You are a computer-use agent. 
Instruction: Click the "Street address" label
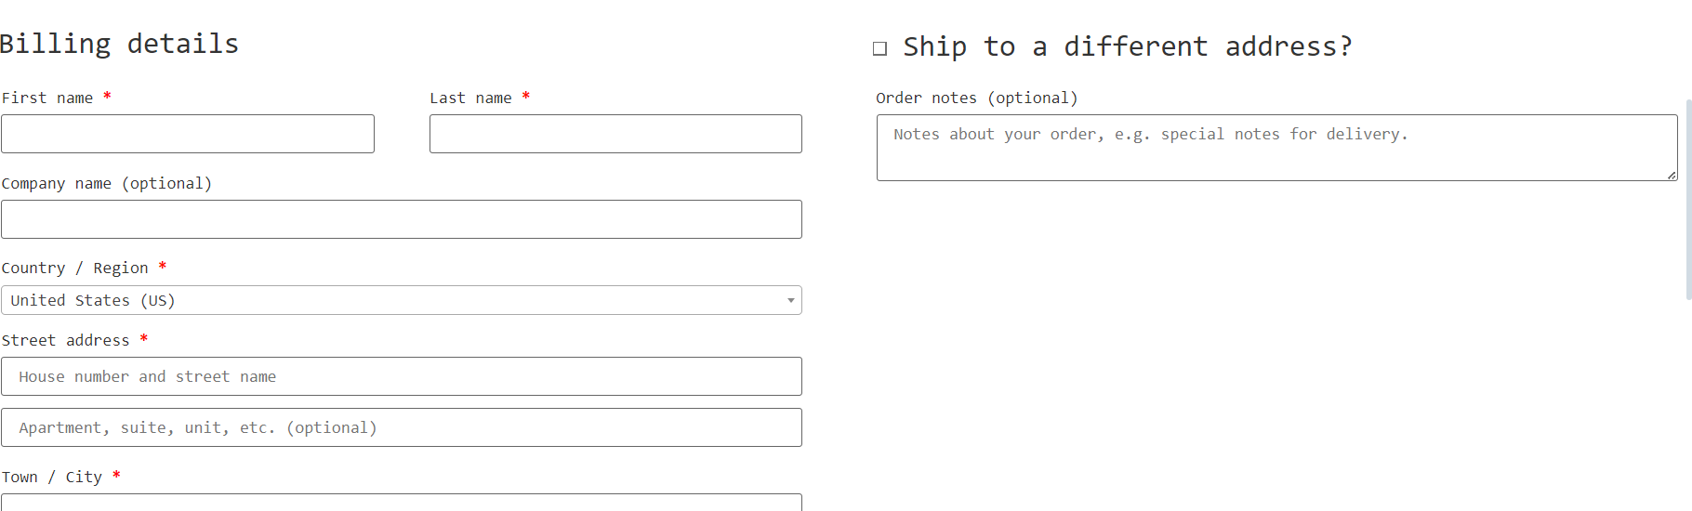pos(65,340)
